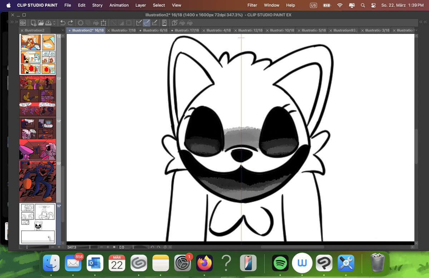
Task: Toggle Snap to Grid
Action: [154, 23]
